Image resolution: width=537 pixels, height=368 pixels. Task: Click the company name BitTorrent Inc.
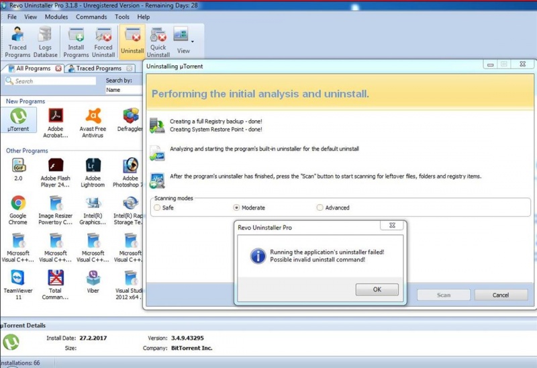click(191, 348)
